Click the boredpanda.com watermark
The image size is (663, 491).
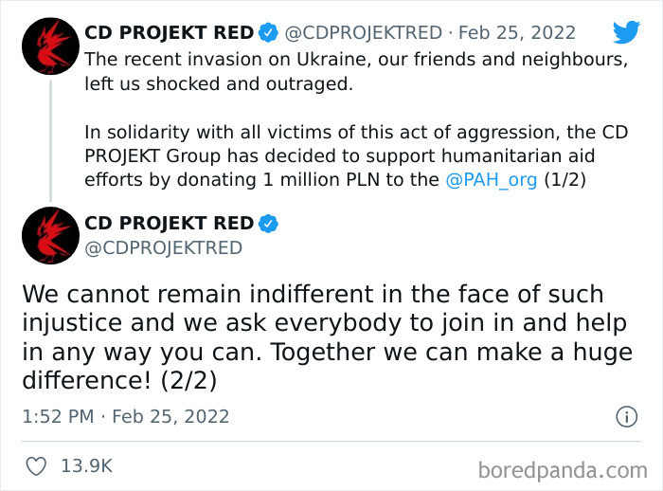tap(563, 470)
